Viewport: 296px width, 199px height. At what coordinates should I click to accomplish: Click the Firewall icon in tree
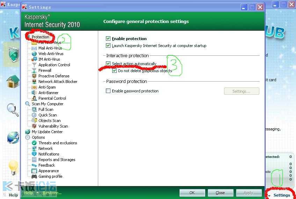(x=34, y=70)
